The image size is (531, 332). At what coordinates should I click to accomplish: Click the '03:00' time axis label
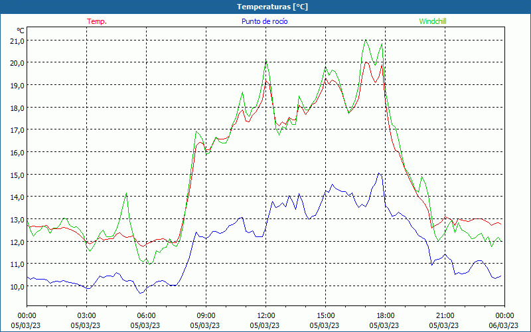click(87, 316)
